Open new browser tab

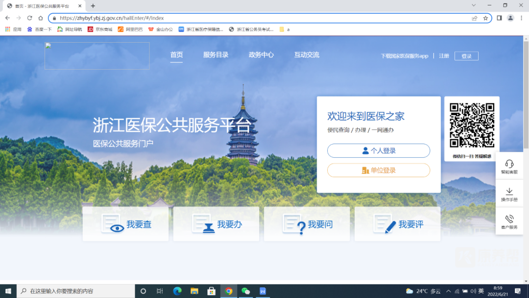[93, 6]
